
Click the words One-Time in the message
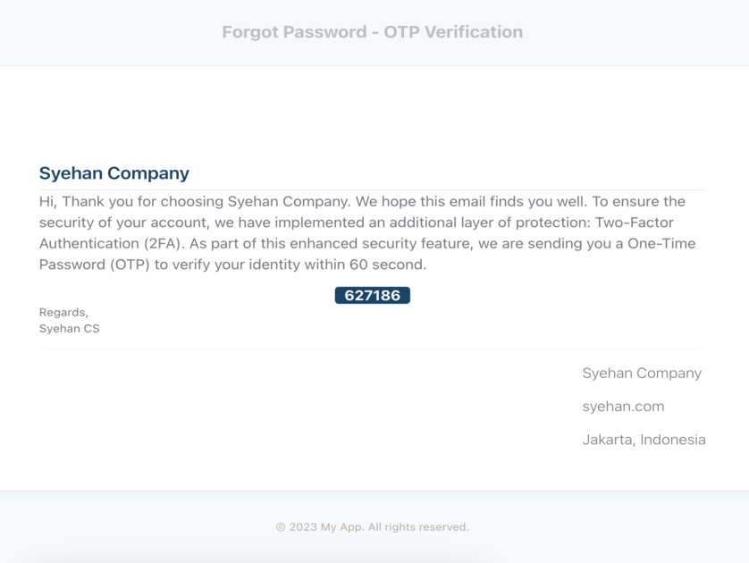pyautogui.click(x=661, y=244)
